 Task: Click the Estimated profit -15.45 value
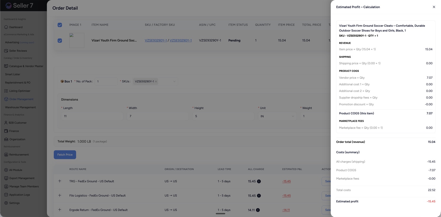tap(431, 202)
